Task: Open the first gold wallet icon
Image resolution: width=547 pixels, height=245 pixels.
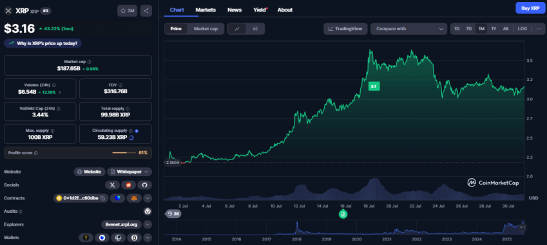Action: coord(86,238)
